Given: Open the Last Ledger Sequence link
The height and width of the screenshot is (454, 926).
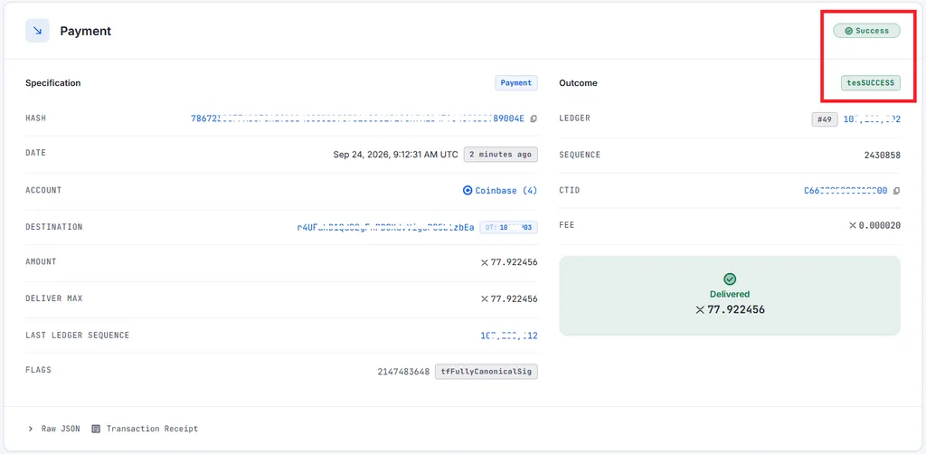Looking at the screenshot, I should (508, 336).
